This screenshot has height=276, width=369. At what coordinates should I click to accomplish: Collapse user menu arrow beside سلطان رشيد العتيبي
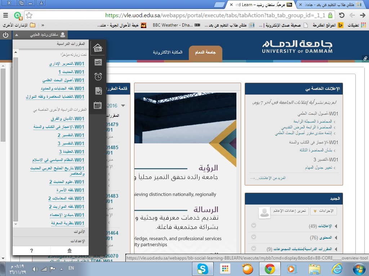(16, 35)
